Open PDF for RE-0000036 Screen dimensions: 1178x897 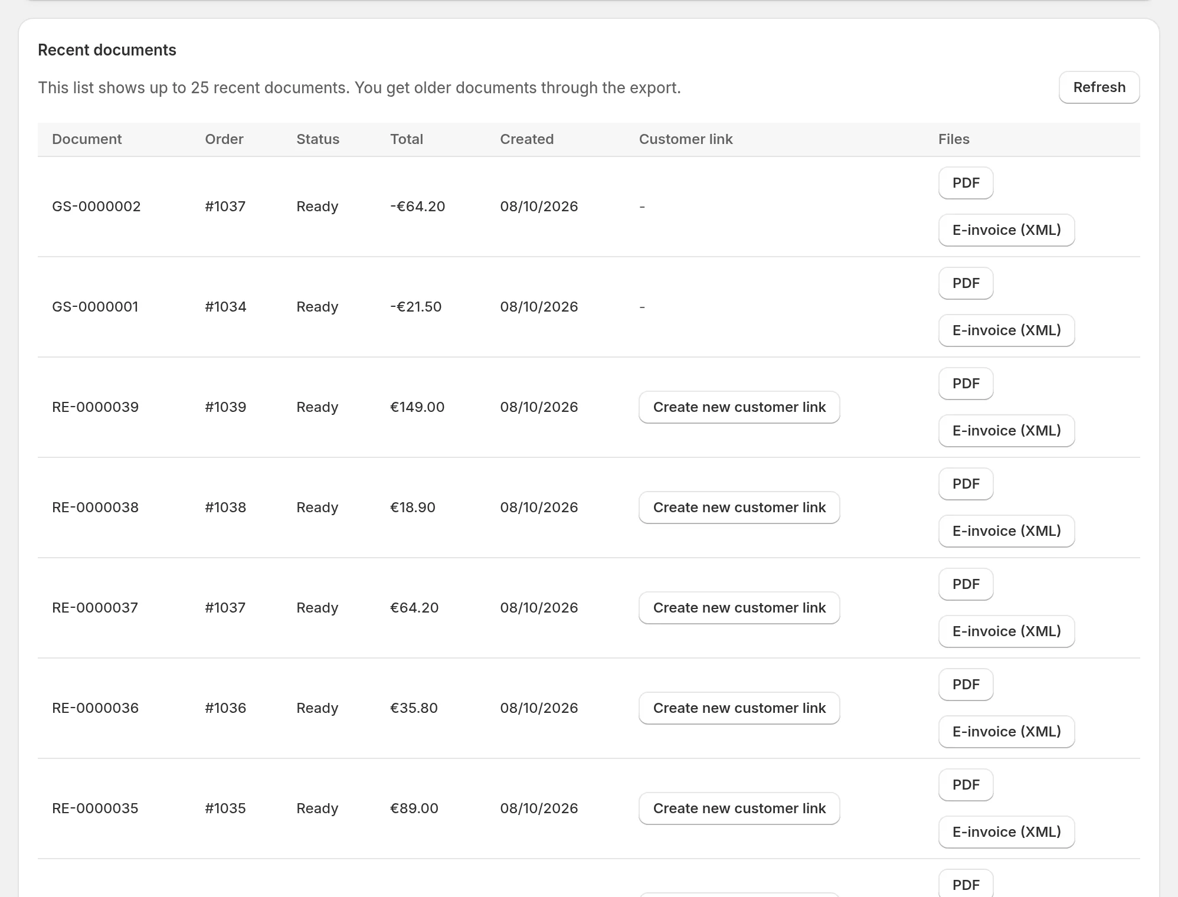(x=966, y=685)
